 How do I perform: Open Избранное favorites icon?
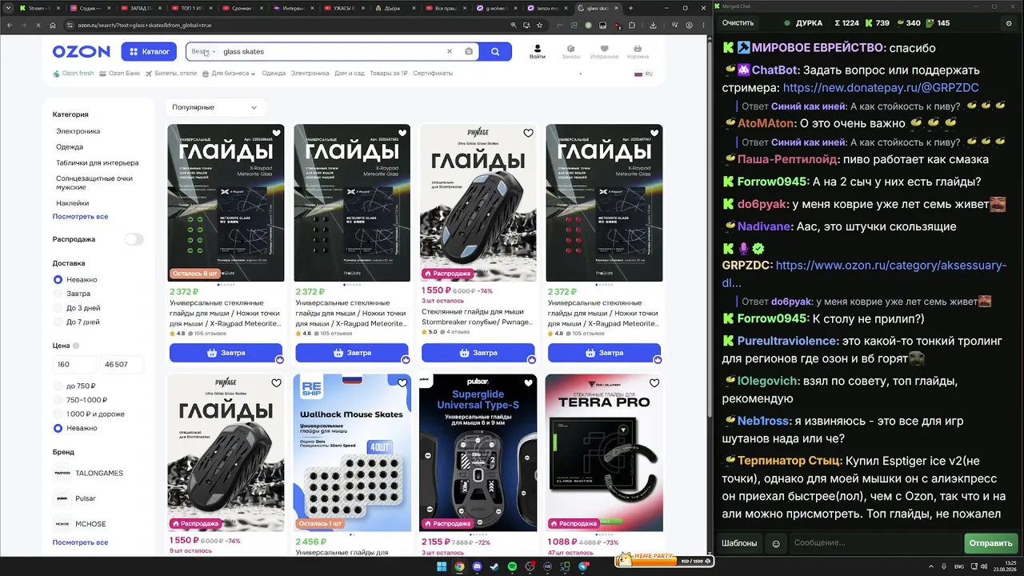click(604, 52)
